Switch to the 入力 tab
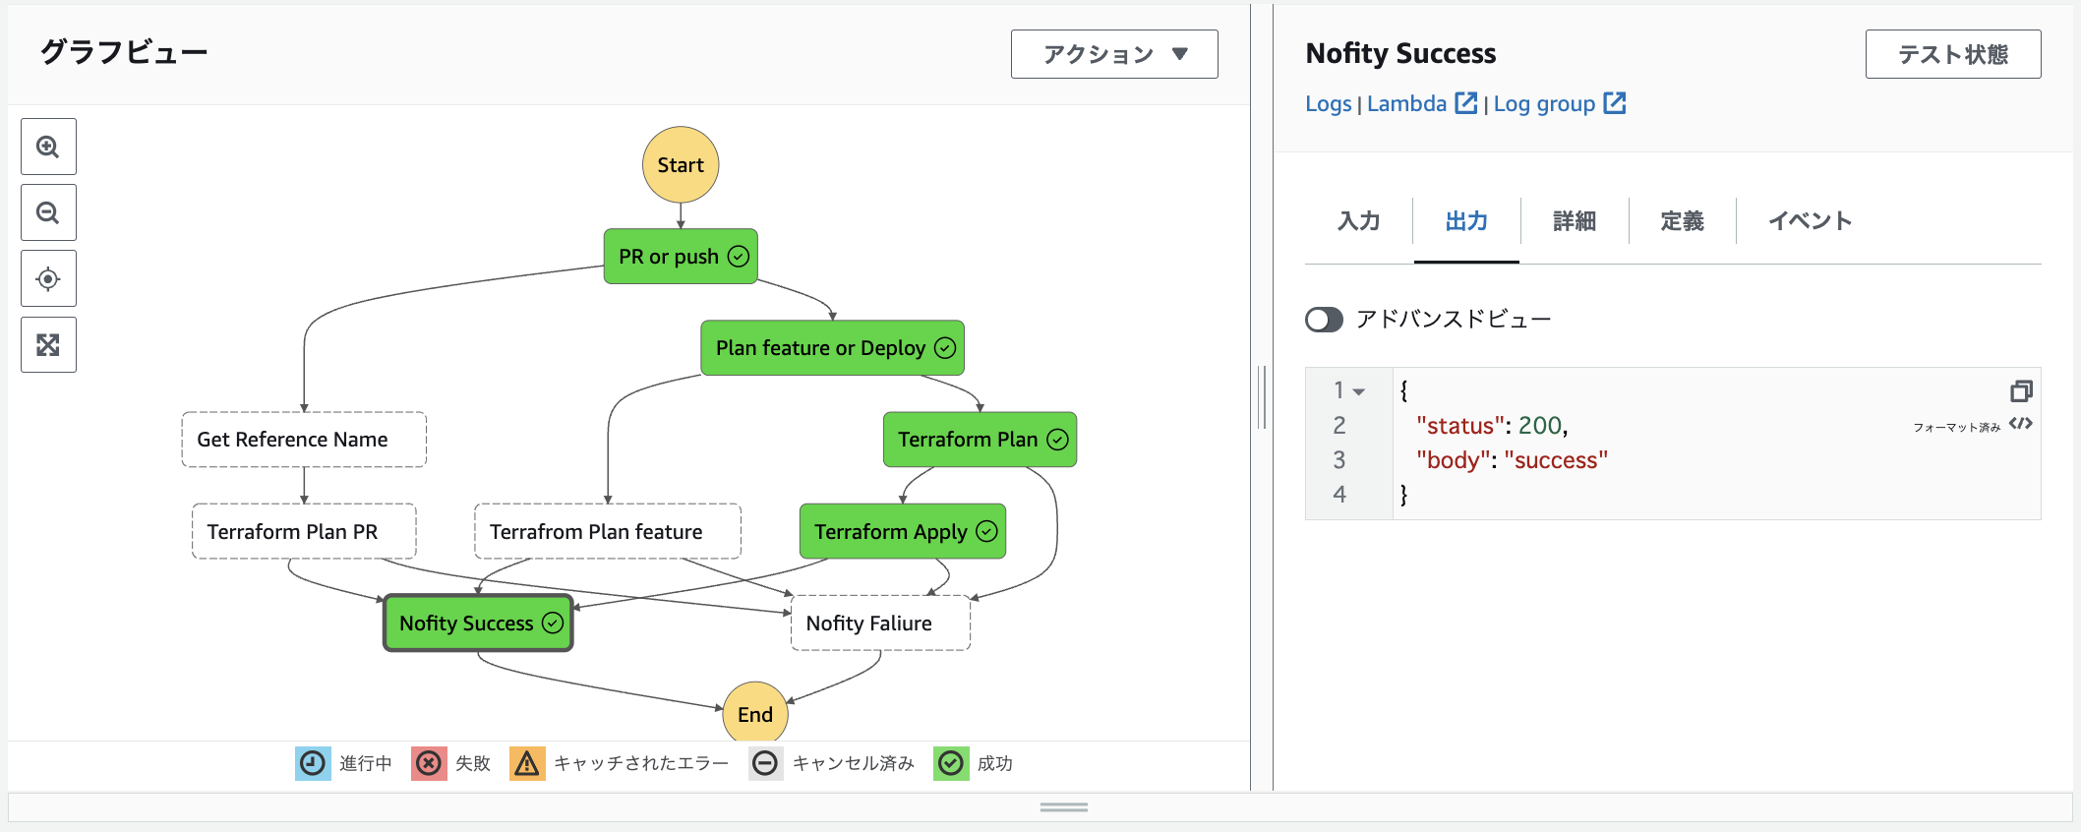The height and width of the screenshot is (832, 2081). click(x=1358, y=221)
